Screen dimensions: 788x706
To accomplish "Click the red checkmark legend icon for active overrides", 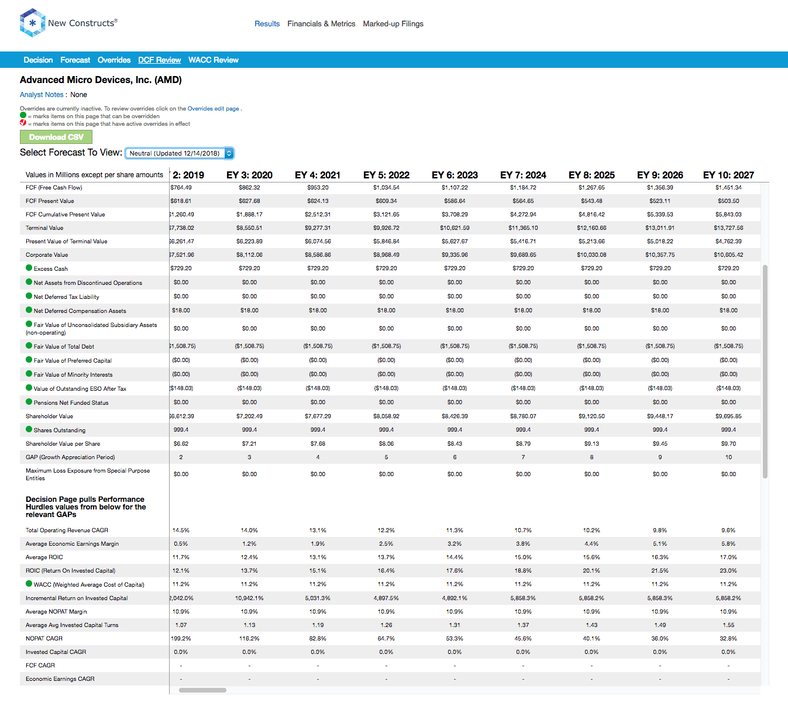I will [x=23, y=123].
